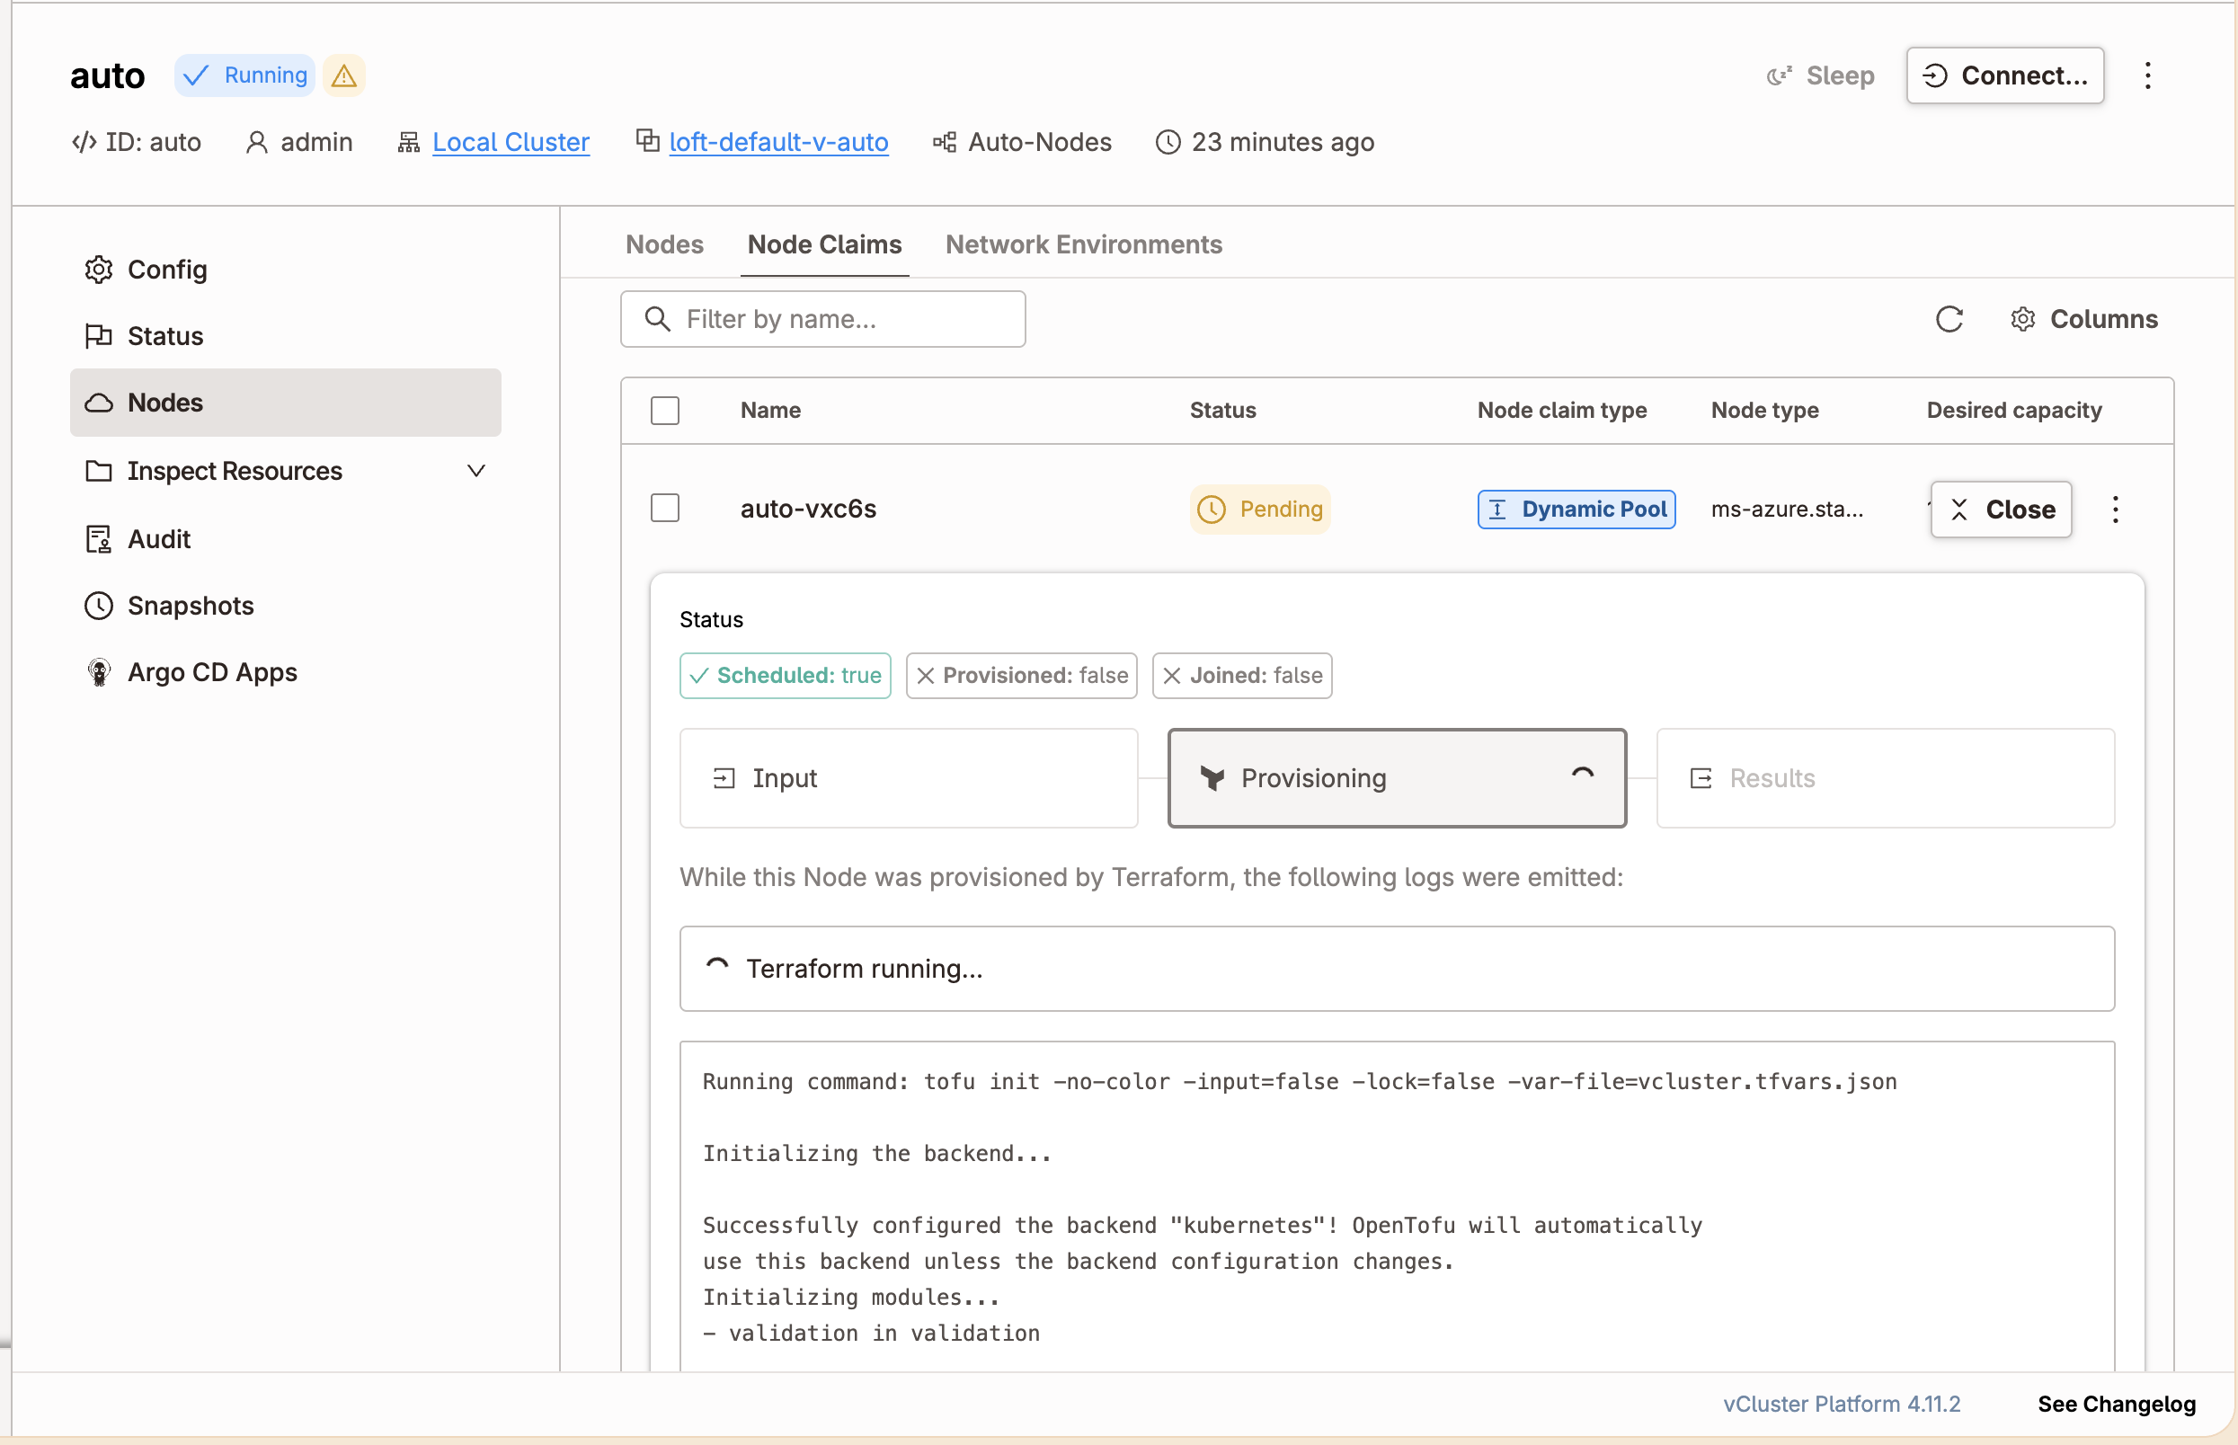The image size is (2238, 1445).
Task: Open the auto-vxc6s row actions menu
Action: click(x=2114, y=510)
